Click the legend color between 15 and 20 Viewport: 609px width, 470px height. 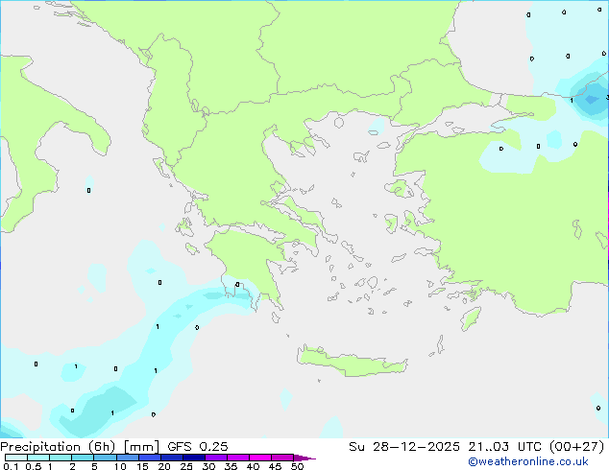[x=149, y=458]
